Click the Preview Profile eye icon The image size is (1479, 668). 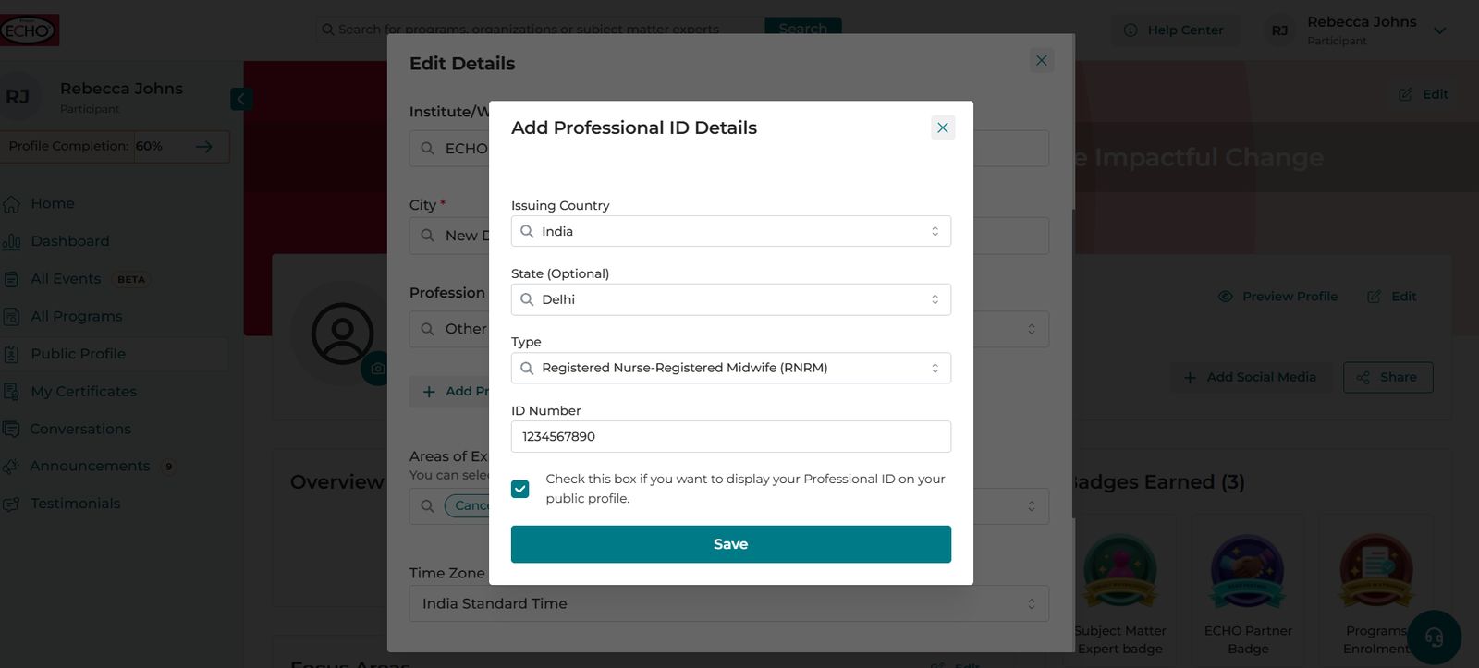(x=1226, y=297)
